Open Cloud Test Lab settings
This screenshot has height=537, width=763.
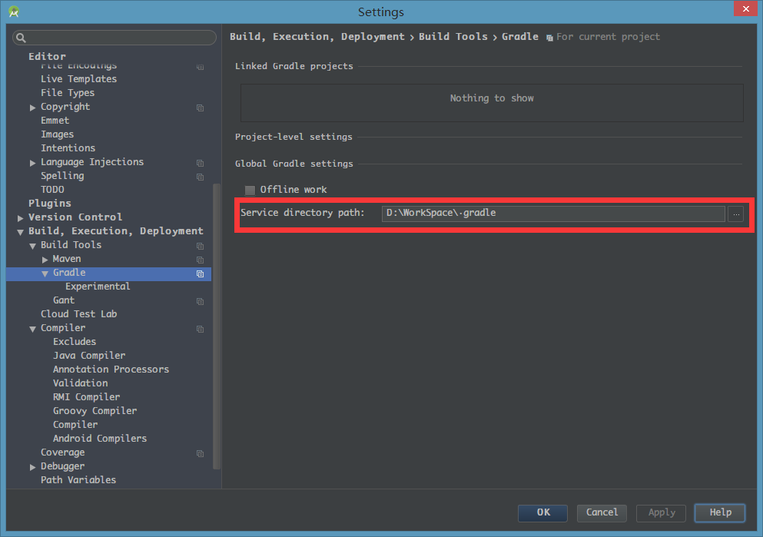(79, 313)
